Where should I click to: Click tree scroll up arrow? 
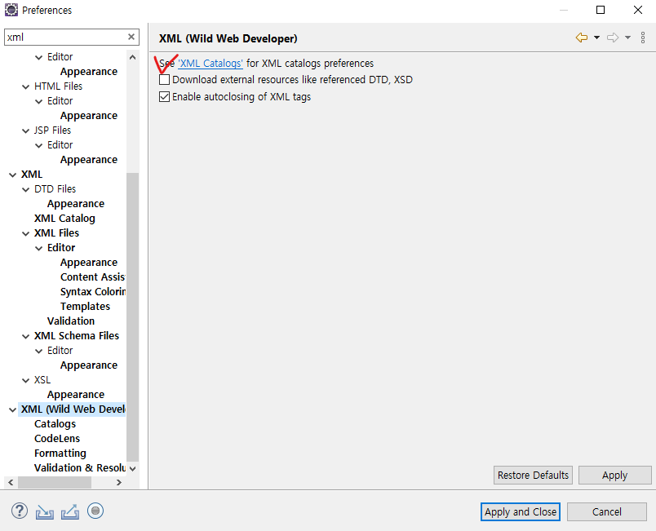coord(133,57)
